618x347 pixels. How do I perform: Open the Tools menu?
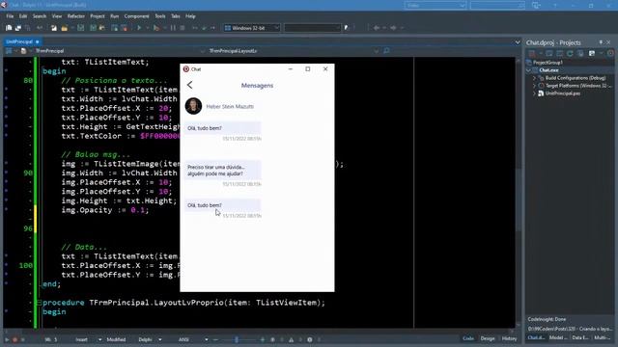160,16
